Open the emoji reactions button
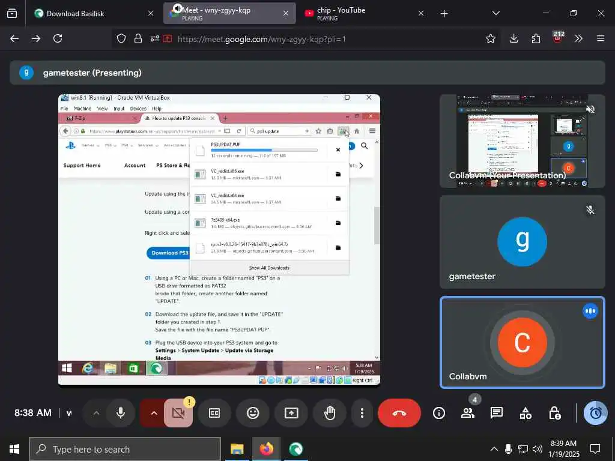615x461 pixels. click(x=253, y=413)
